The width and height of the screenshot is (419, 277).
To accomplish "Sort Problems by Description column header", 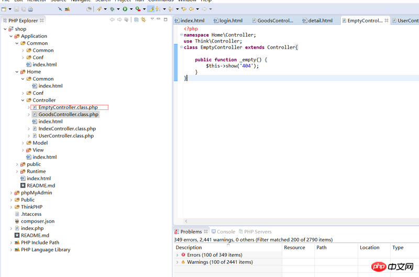I will (189, 248).
